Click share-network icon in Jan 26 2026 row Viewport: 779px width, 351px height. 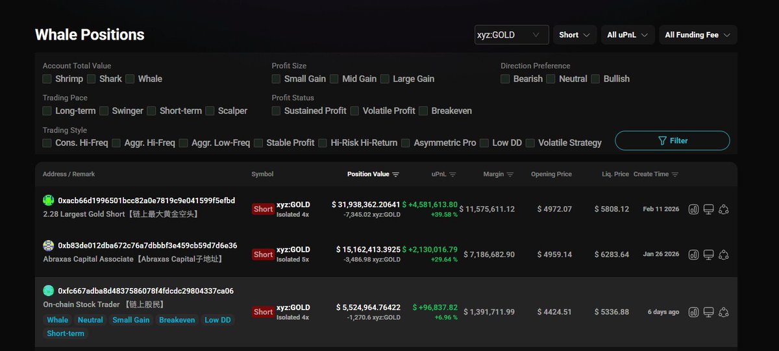pos(724,254)
